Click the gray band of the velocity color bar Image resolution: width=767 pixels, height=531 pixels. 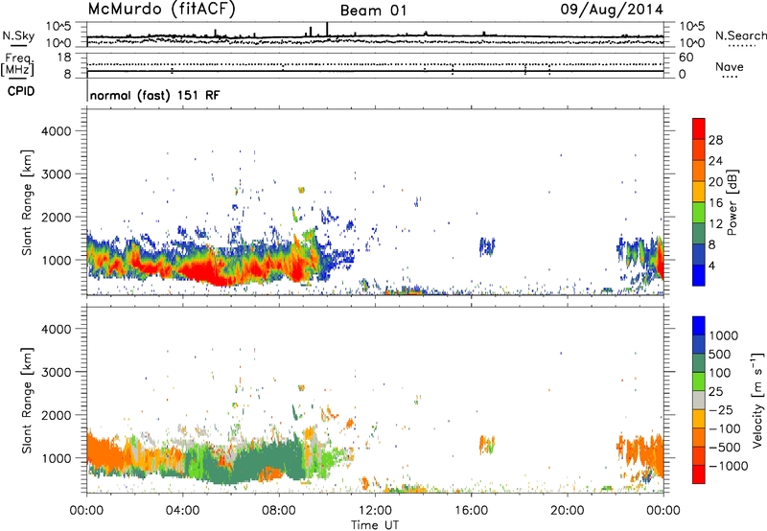[699, 400]
